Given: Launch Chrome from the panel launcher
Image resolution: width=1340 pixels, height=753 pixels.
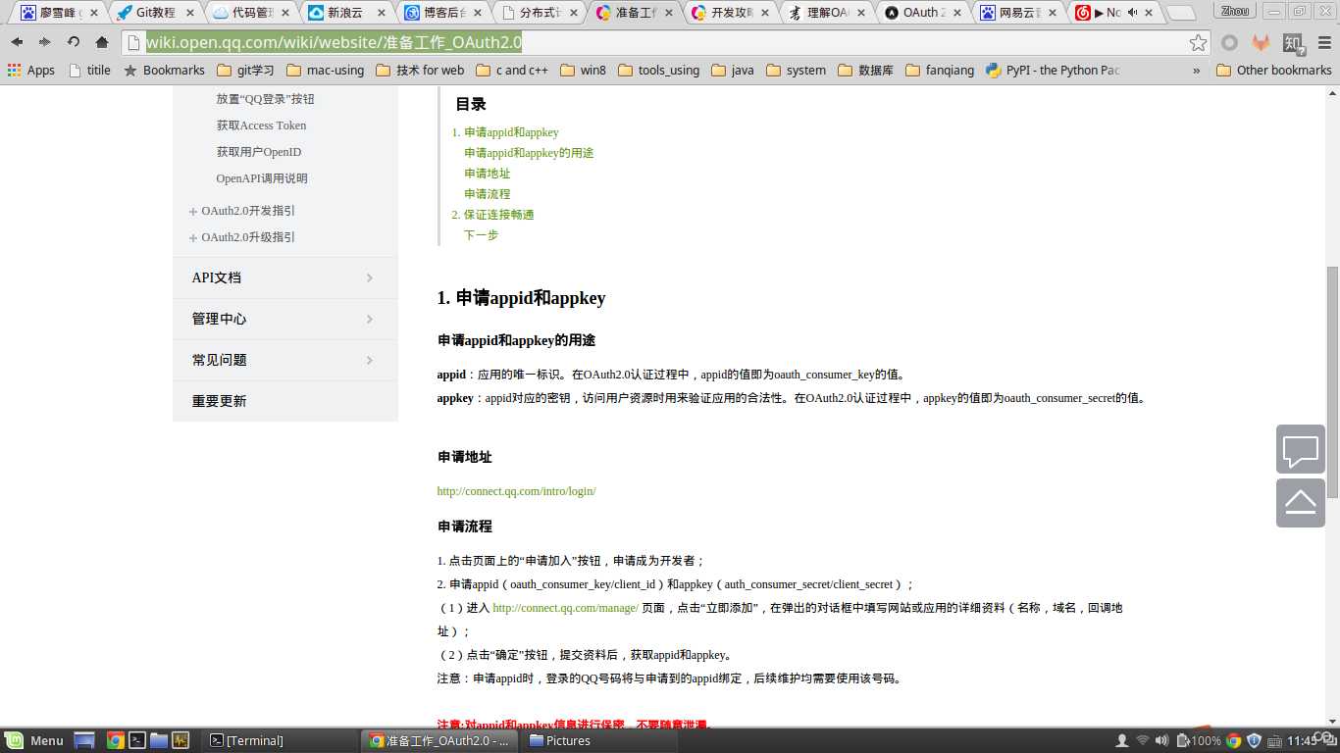Looking at the screenshot, I should pyautogui.click(x=115, y=740).
